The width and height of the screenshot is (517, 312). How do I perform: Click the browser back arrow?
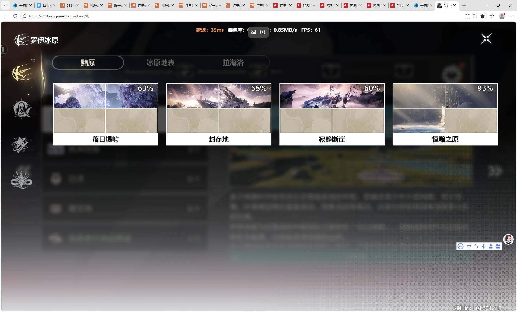[5, 16]
